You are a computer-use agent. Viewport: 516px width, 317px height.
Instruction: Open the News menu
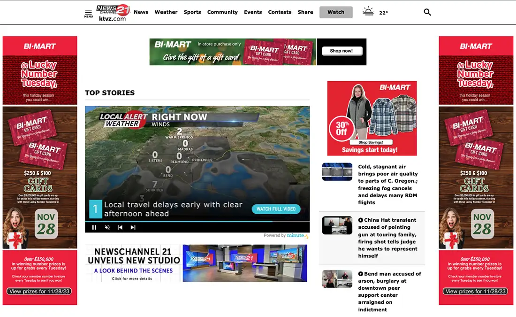(x=141, y=12)
